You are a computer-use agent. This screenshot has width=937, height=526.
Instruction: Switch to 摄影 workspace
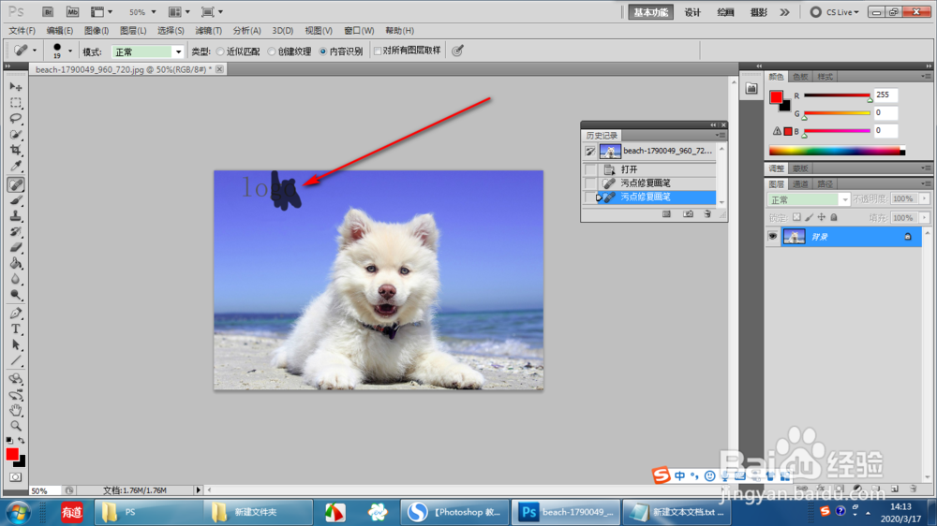(x=758, y=12)
